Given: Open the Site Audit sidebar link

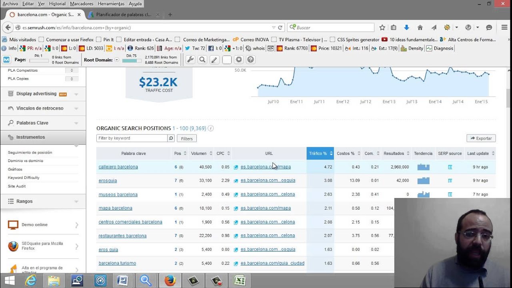Looking at the screenshot, I should coord(17,186).
